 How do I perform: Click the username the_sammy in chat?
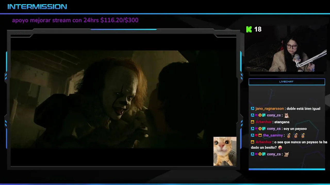pyautogui.click(x=273, y=135)
